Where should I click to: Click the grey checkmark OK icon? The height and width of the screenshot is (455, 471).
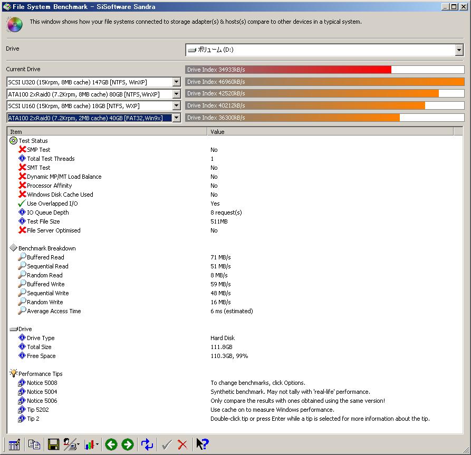click(x=167, y=445)
